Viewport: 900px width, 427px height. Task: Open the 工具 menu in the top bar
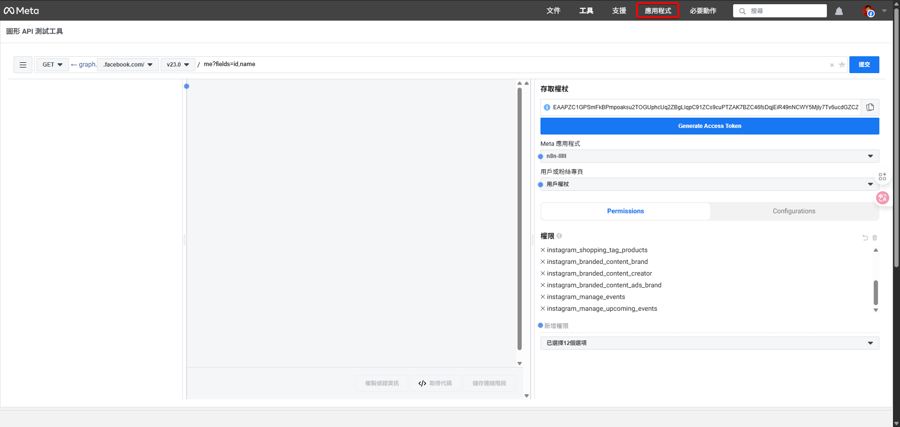click(586, 10)
